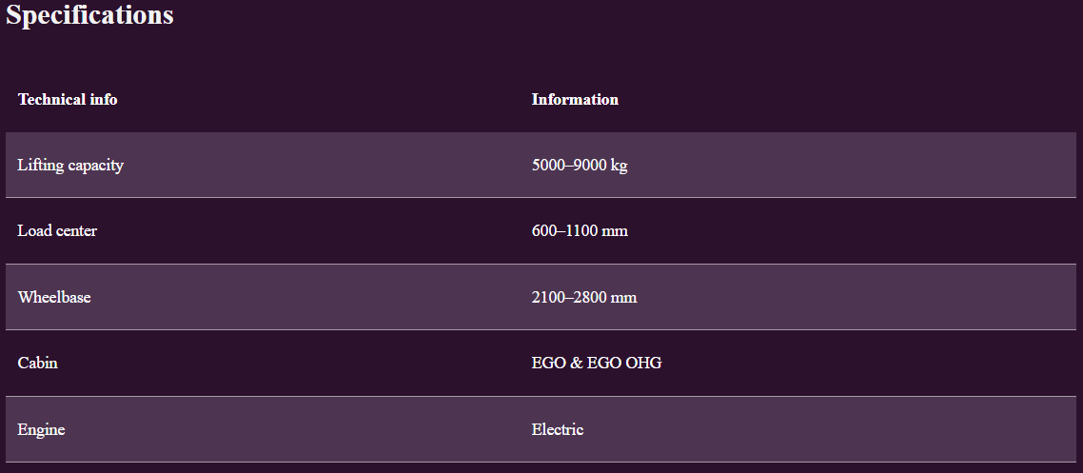This screenshot has width=1083, height=473.
Task: Click the Load center row label
Action: [57, 230]
